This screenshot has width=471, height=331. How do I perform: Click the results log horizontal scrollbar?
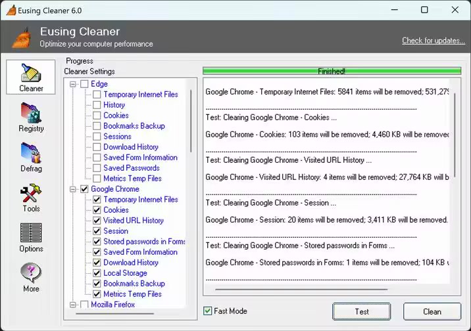coord(301,290)
